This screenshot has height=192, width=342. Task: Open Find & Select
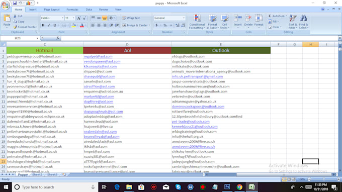click(x=303, y=22)
